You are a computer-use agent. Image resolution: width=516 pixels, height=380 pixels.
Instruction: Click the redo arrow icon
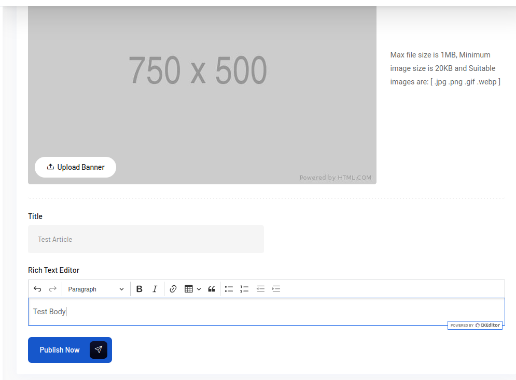[x=53, y=289]
